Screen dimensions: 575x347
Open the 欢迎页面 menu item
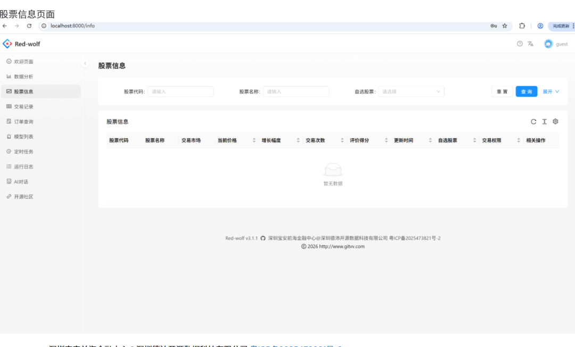click(x=41, y=62)
